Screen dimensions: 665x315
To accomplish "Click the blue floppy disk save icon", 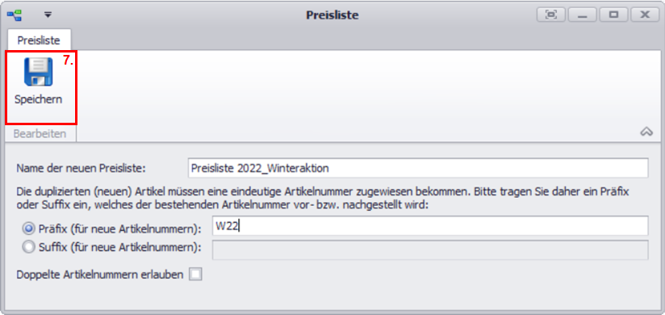I will (x=38, y=71).
